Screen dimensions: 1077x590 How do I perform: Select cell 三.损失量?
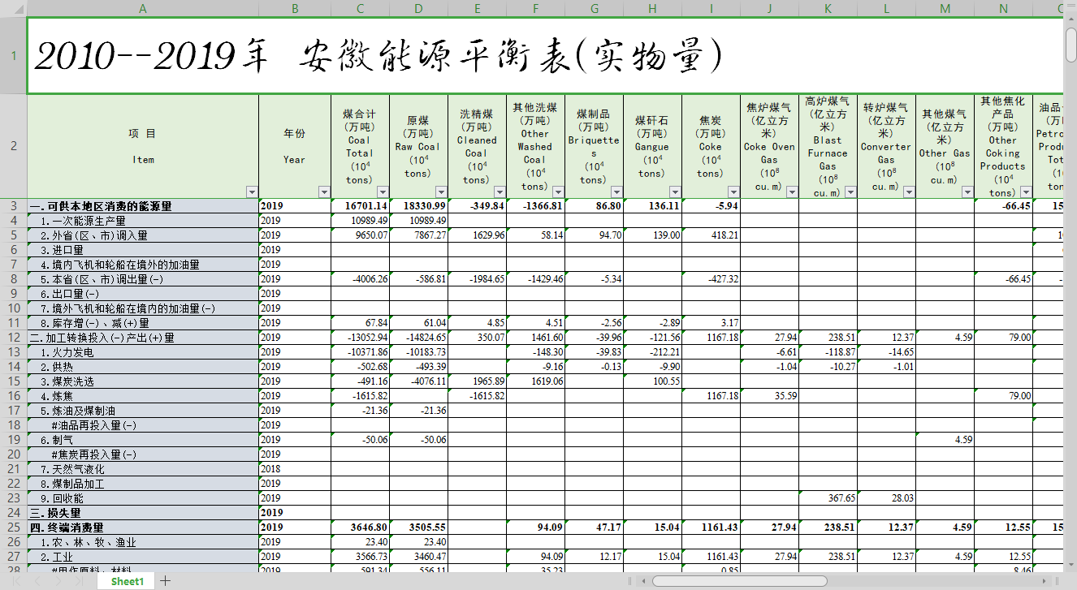(x=143, y=513)
